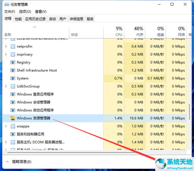Click the Shell Infrastructure Host icon
This screenshot has width=194, height=171.
pyautogui.click(x=13, y=70)
